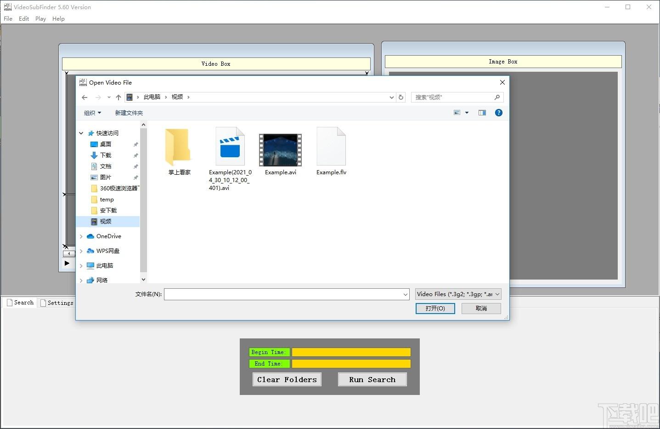Click the 打开(O) button
The height and width of the screenshot is (429, 660).
click(435, 308)
